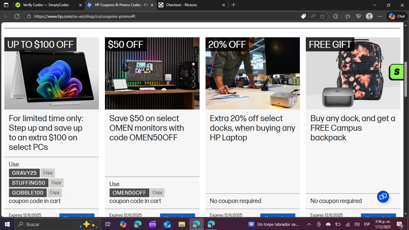The height and width of the screenshot is (230, 409).
Task: Open the HP live chat floating button
Action: [x=383, y=197]
